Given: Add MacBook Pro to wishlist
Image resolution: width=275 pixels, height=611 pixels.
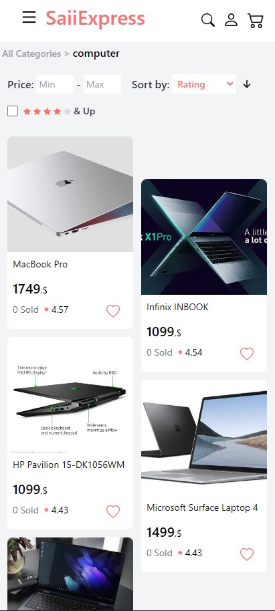Looking at the screenshot, I should 113,311.
